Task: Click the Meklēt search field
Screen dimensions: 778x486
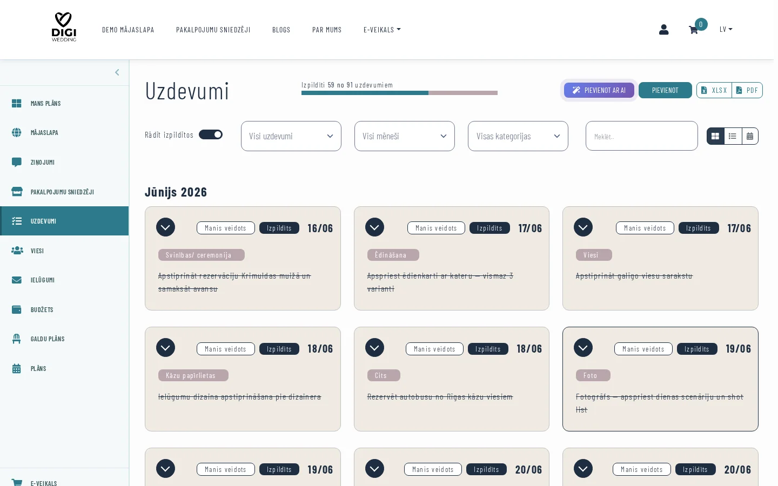Action: pyautogui.click(x=641, y=136)
